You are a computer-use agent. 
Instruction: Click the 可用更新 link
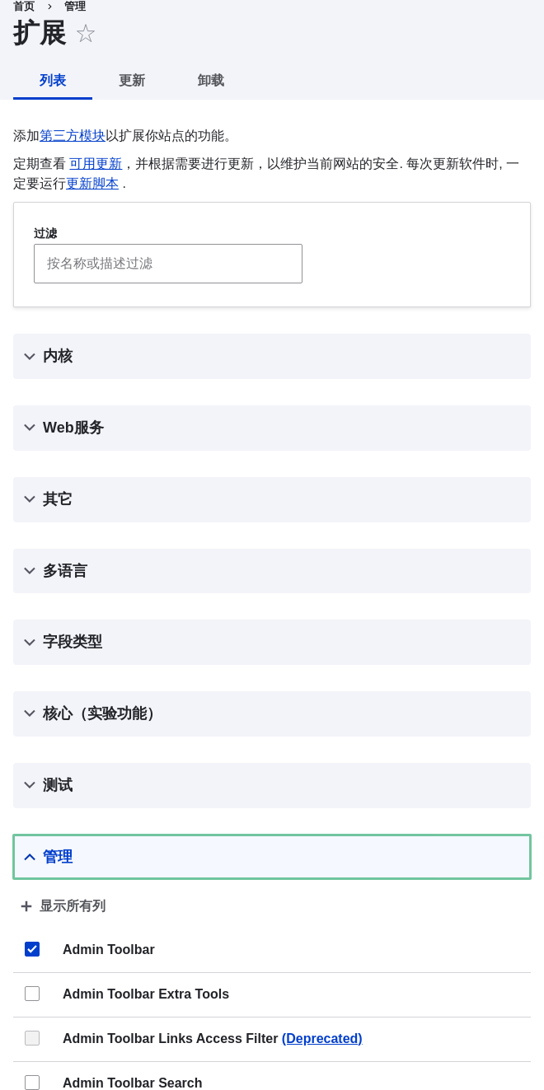[x=96, y=163]
